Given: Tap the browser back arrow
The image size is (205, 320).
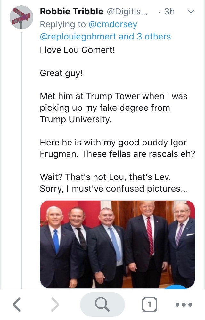Looking at the screenshot, I should (17, 304).
